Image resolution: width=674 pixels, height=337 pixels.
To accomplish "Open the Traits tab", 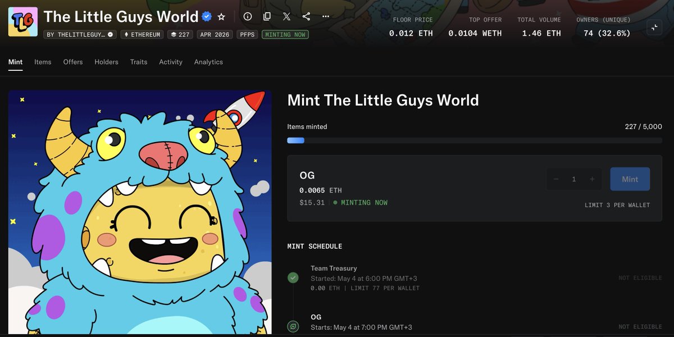I will point(139,62).
